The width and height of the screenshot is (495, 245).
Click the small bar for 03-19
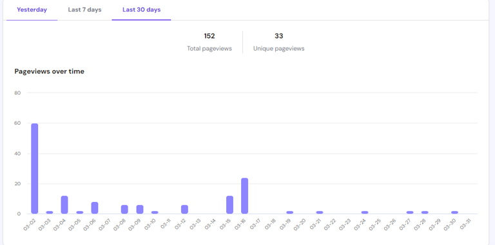coord(290,212)
